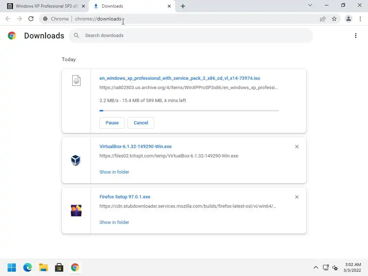Viewport: 368px width, 276px height.
Task: Reload the Downloads page
Action: (x=31, y=19)
